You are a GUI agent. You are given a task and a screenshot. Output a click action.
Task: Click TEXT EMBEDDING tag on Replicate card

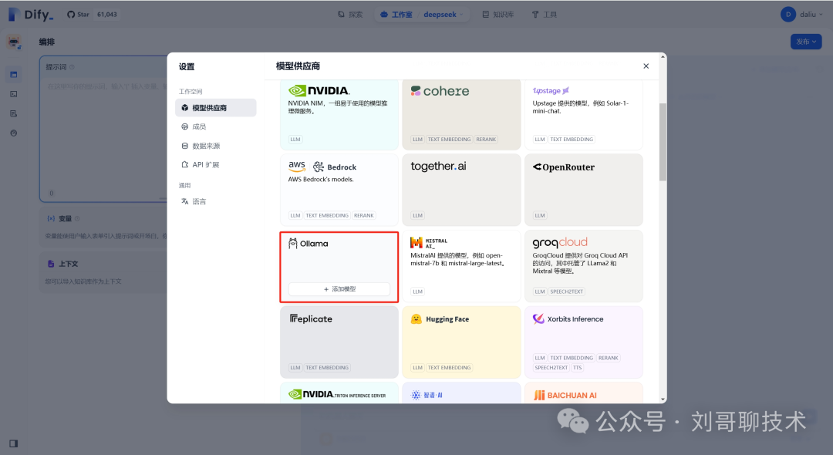[x=327, y=367]
